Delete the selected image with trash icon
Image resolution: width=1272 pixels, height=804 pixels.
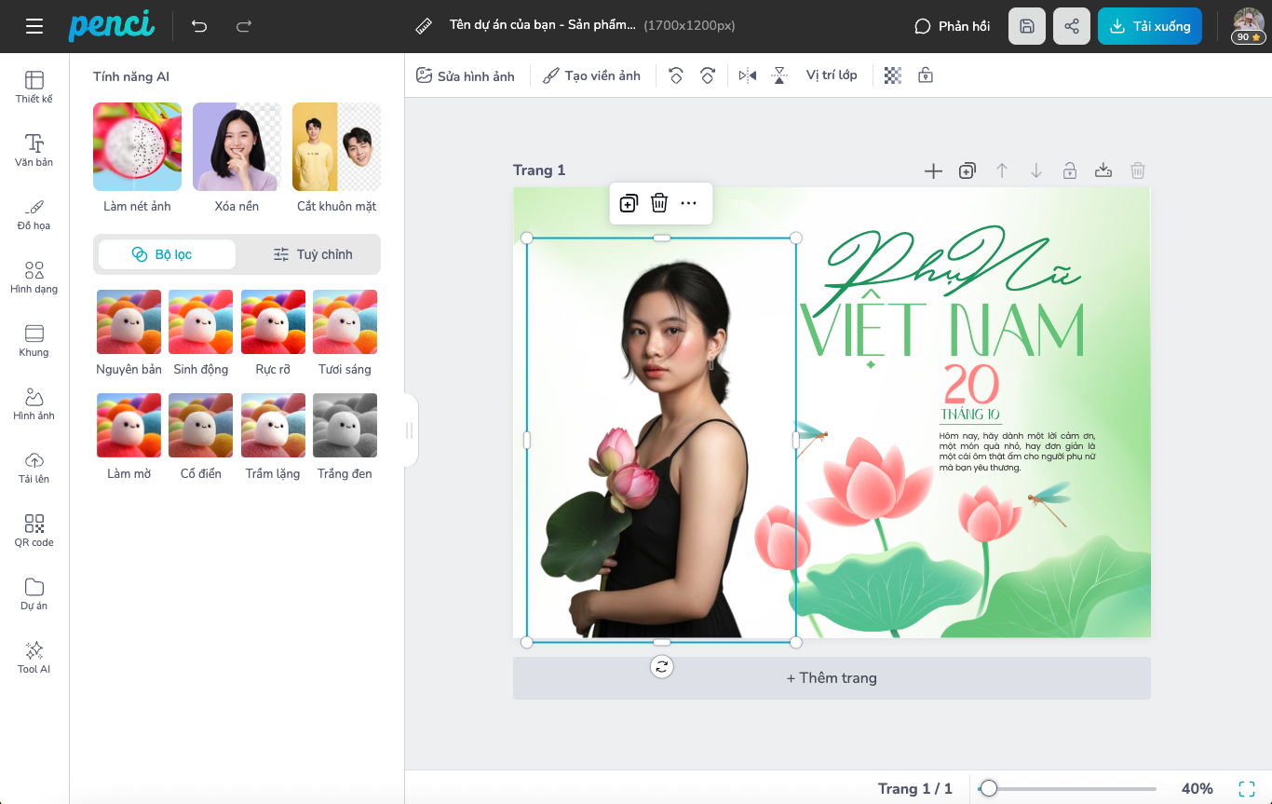click(659, 203)
